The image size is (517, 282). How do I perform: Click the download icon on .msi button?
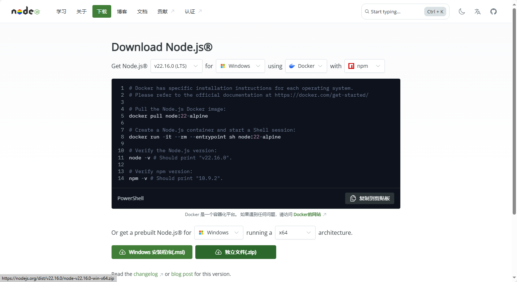click(122, 252)
